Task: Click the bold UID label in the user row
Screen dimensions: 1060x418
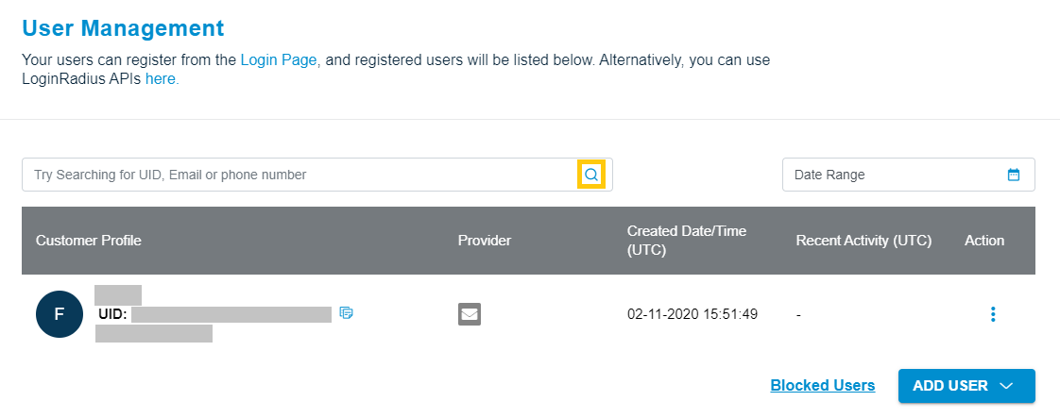Action: tap(112, 314)
